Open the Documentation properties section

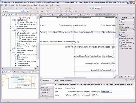47,90
